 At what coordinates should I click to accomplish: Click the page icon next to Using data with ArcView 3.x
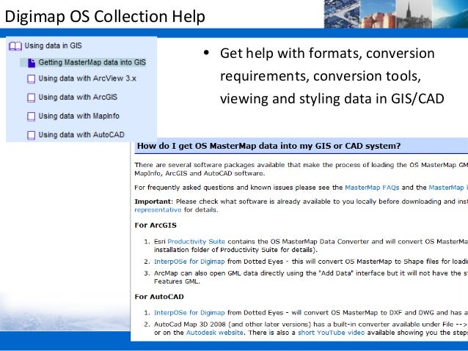[31, 79]
